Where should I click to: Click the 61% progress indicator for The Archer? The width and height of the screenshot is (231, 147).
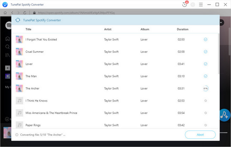pyautogui.click(x=206, y=88)
